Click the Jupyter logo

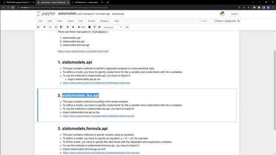point(46,14)
